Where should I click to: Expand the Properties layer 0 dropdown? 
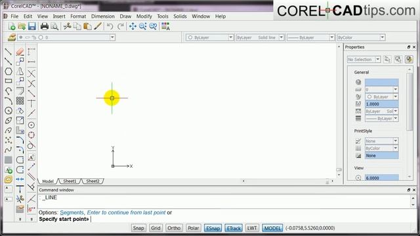(395, 89)
